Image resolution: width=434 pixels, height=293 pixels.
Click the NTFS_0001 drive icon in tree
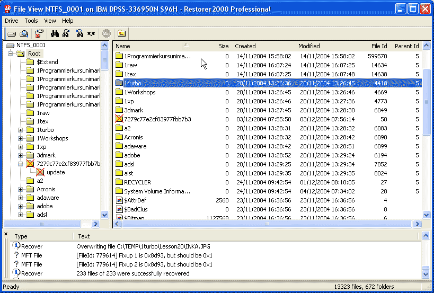(10, 46)
